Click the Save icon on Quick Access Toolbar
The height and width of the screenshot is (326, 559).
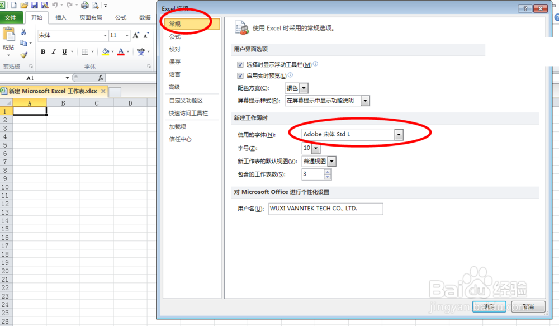[x=35, y=5]
